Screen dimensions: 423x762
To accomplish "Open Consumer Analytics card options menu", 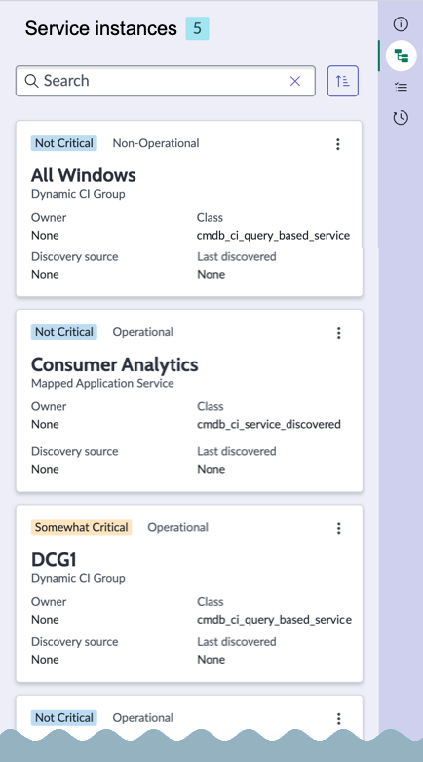I will point(339,333).
